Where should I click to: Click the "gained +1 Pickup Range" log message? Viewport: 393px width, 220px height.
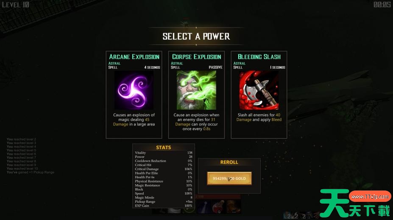tap(31, 172)
